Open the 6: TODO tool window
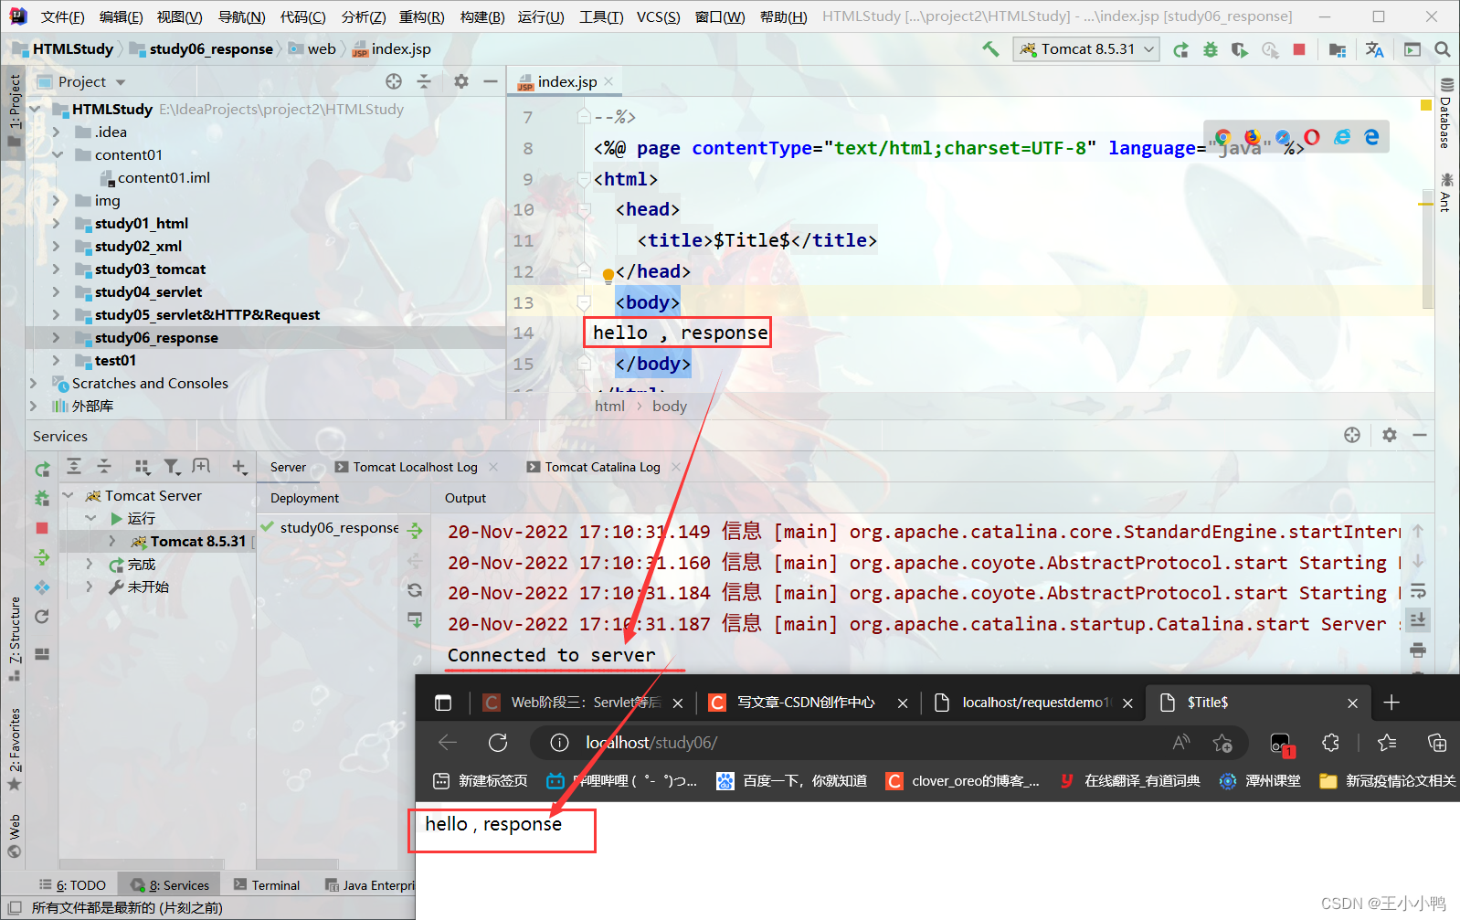This screenshot has height=920, width=1460. pos(73,885)
